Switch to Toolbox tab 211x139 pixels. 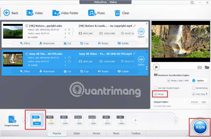coord(136,133)
